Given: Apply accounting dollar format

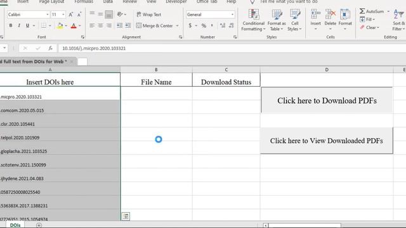Looking at the screenshot, I should click(190, 25).
